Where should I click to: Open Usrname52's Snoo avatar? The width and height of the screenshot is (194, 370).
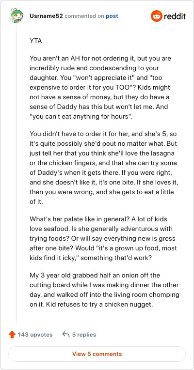pos(16,16)
